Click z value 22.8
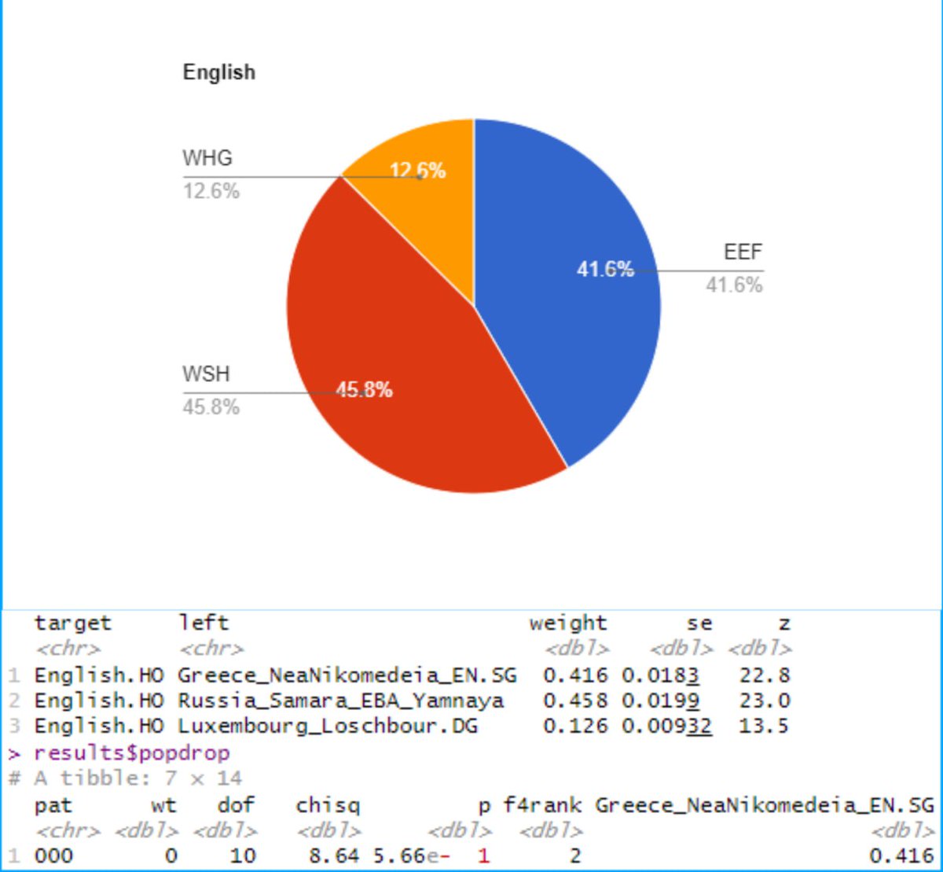Image resolution: width=943 pixels, height=872 pixels. [x=764, y=675]
